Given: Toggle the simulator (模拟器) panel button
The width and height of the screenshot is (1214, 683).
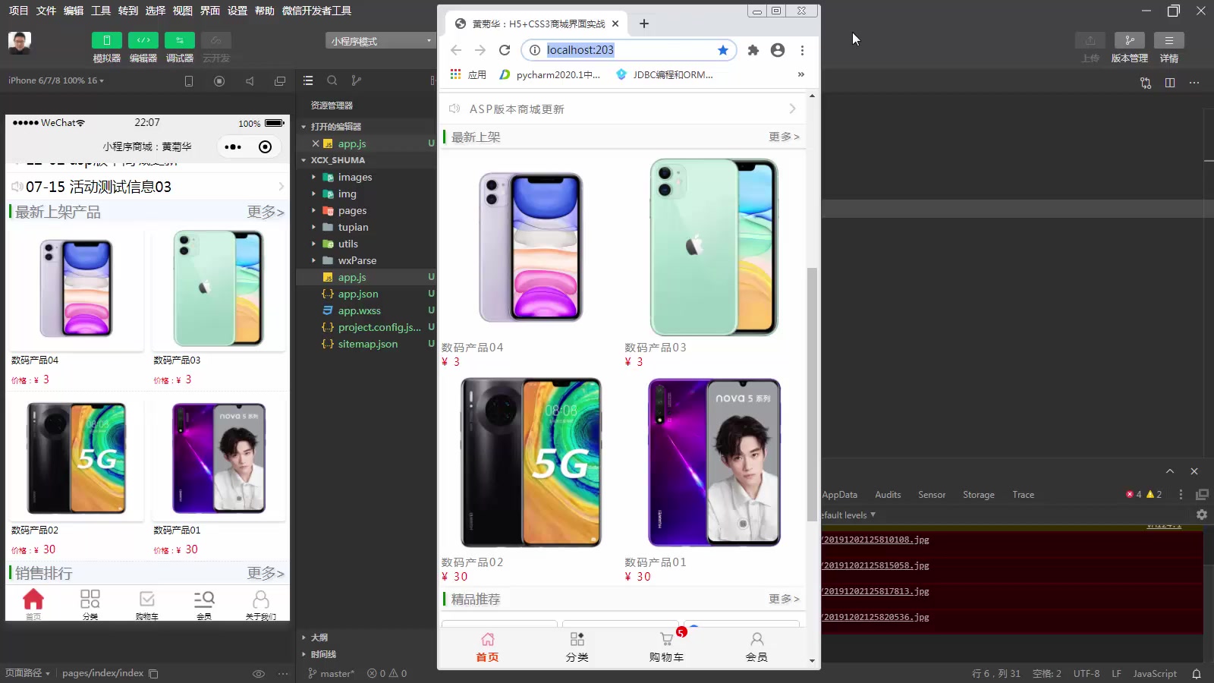Looking at the screenshot, I should click(106, 40).
